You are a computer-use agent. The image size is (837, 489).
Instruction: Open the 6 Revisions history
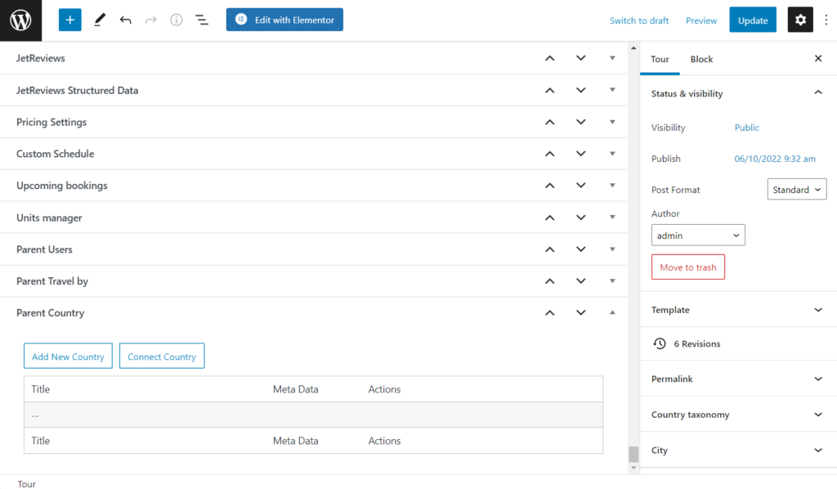pos(687,343)
